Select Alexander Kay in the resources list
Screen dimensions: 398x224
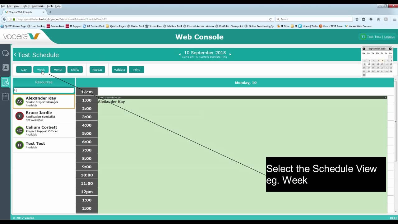[44, 101]
